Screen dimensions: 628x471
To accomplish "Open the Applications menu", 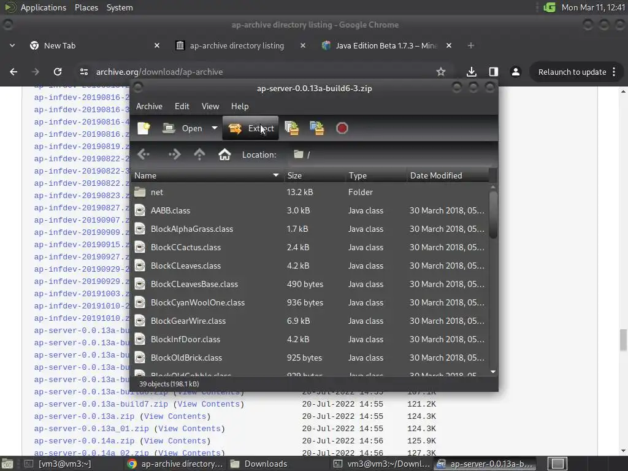I will coord(44,7).
